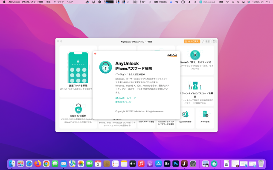
Task: Open the date and time in the menu bar
Action: tap(261, 2)
